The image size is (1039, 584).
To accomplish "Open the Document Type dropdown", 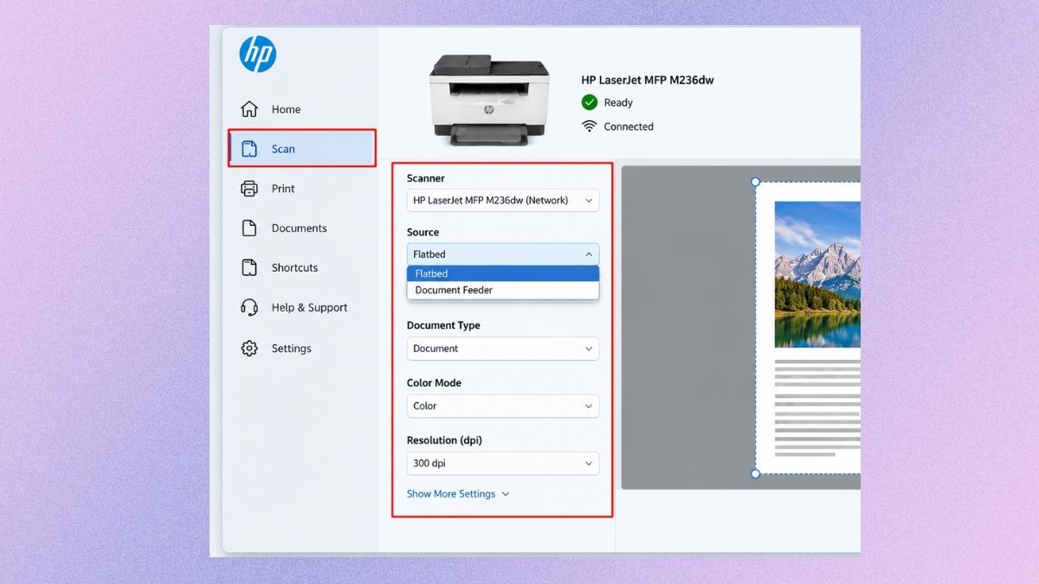I will pyautogui.click(x=503, y=349).
